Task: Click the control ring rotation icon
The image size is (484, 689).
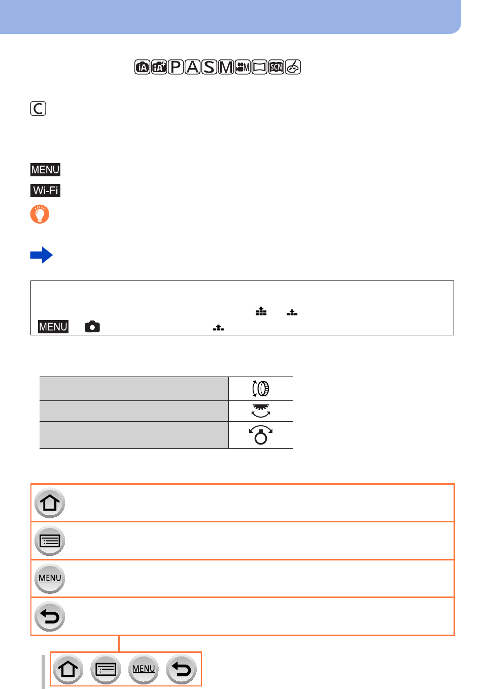Action: tap(261, 389)
